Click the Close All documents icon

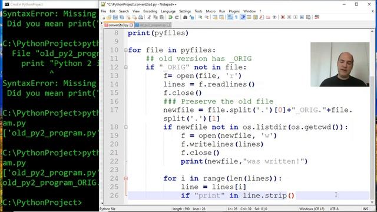point(135,17)
